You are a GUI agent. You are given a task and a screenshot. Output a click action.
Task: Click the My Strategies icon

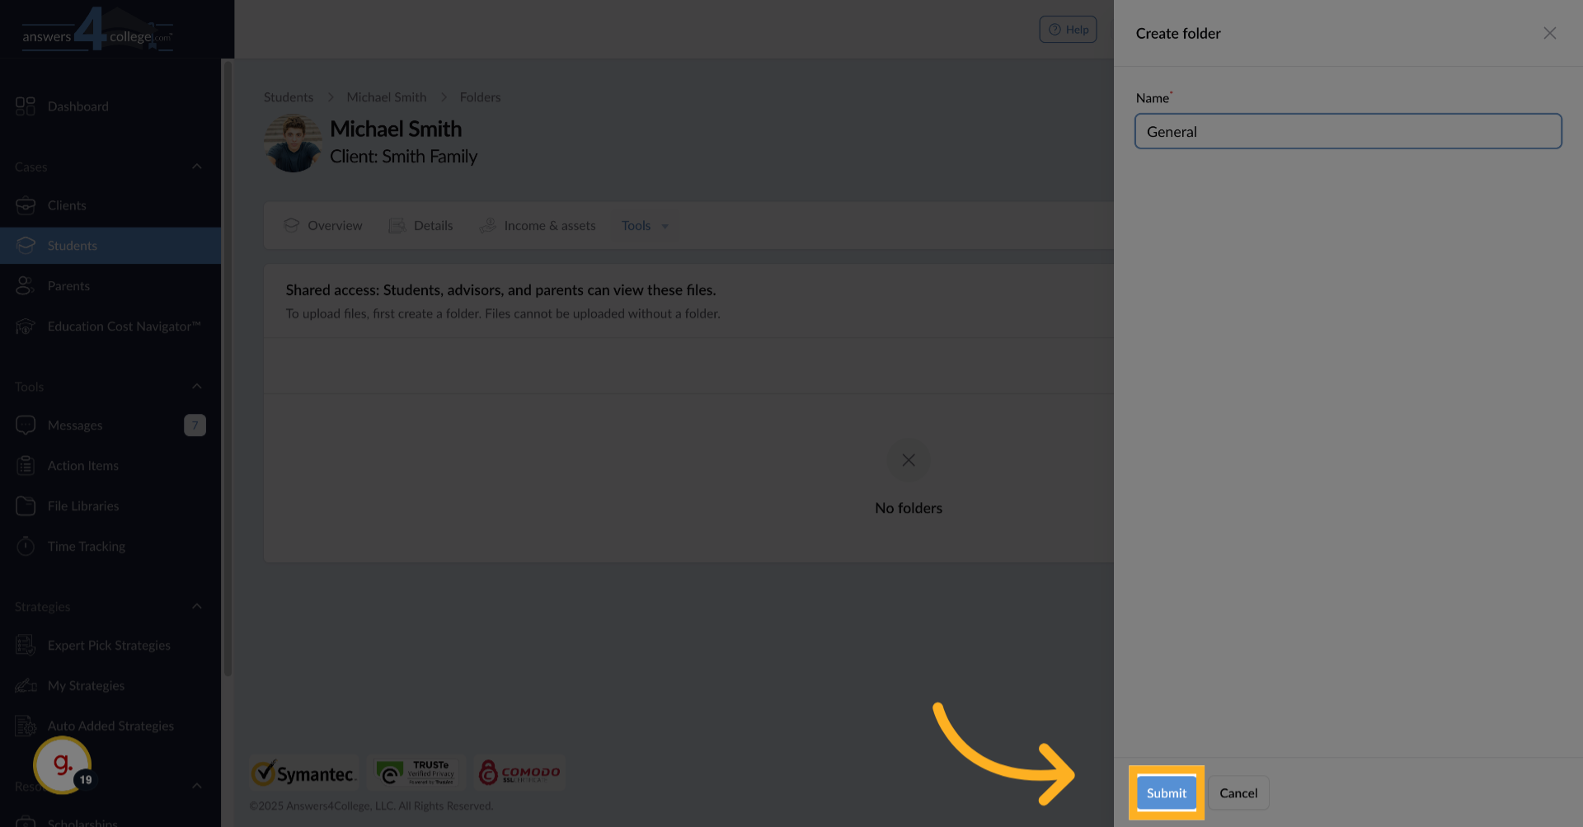(x=26, y=686)
